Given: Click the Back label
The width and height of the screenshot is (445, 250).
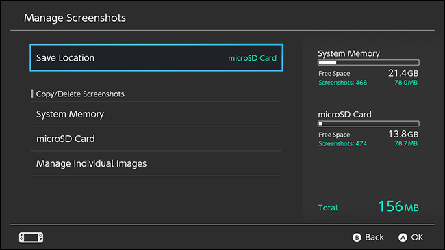Looking at the screenshot, I should (374, 237).
